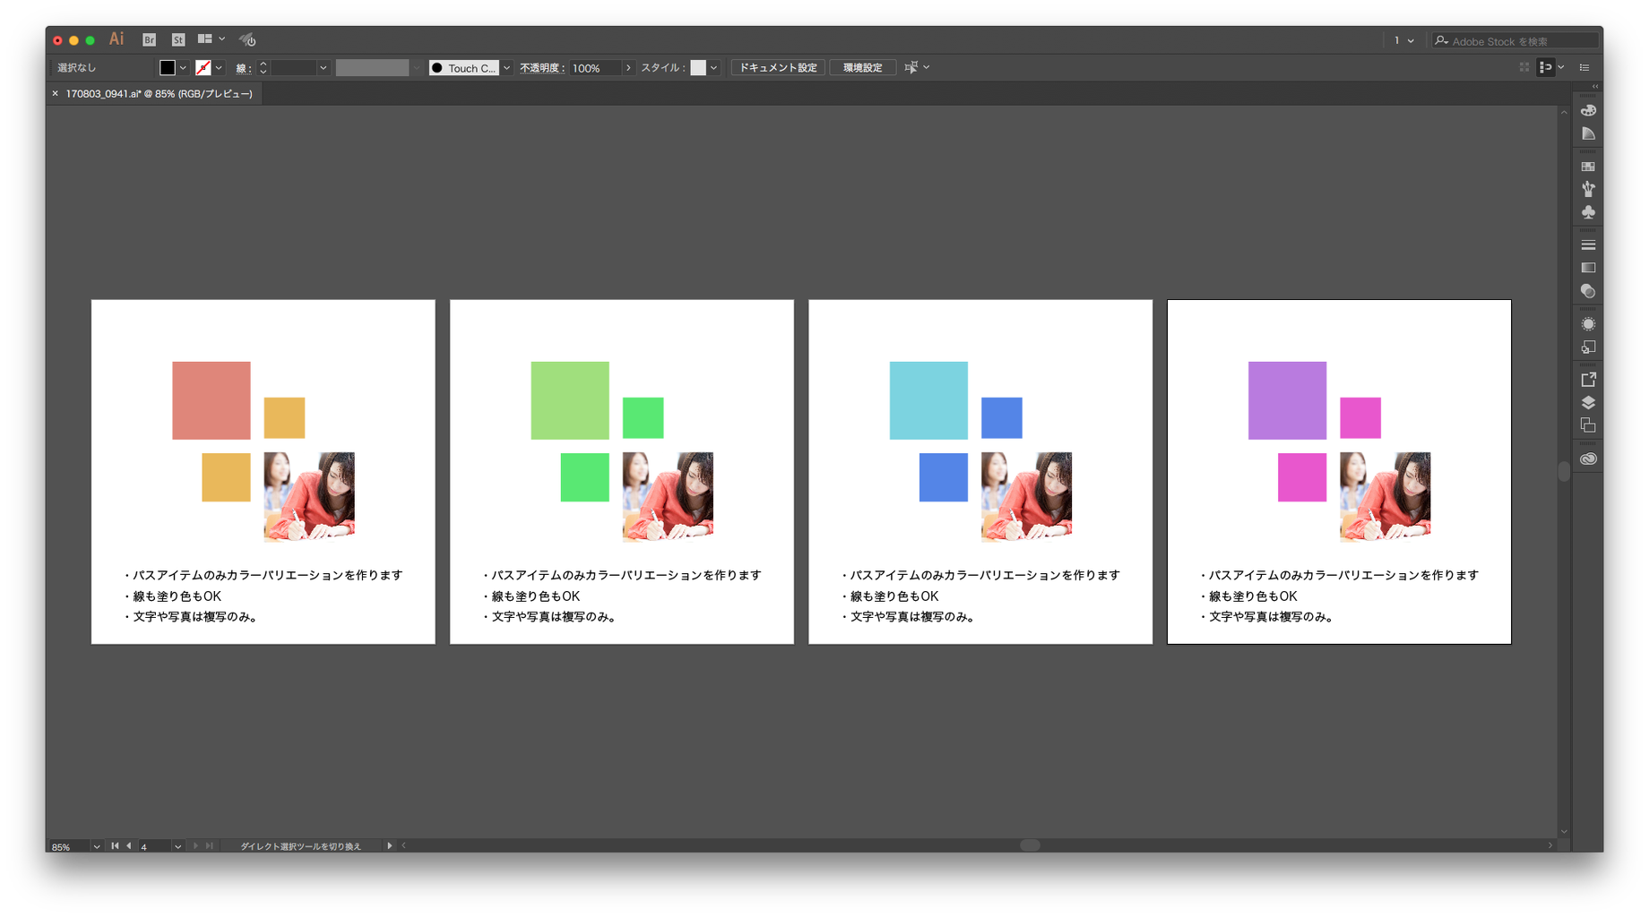The width and height of the screenshot is (1649, 917).
Task: Open the Stroke panel
Action: click(1587, 244)
